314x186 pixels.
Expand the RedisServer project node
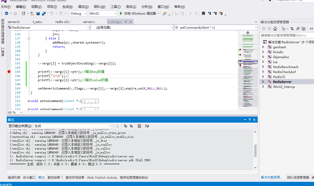[263, 82]
